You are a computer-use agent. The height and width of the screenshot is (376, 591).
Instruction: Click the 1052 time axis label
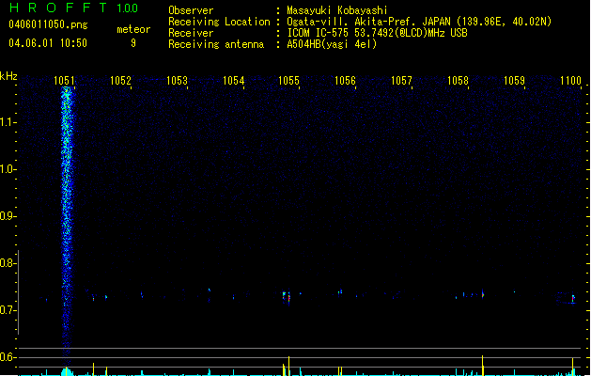[x=120, y=80]
